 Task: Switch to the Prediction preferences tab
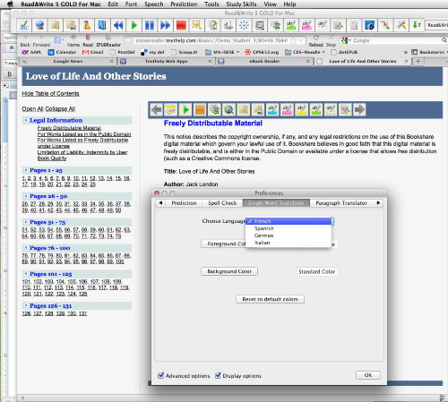click(184, 203)
